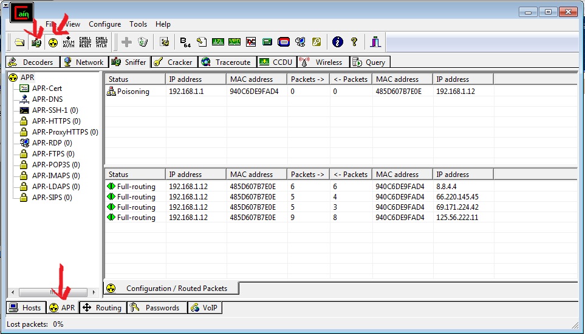Open the Box Revealer key icon
Image resolution: width=585 pixels, height=334 pixels.
[316, 42]
